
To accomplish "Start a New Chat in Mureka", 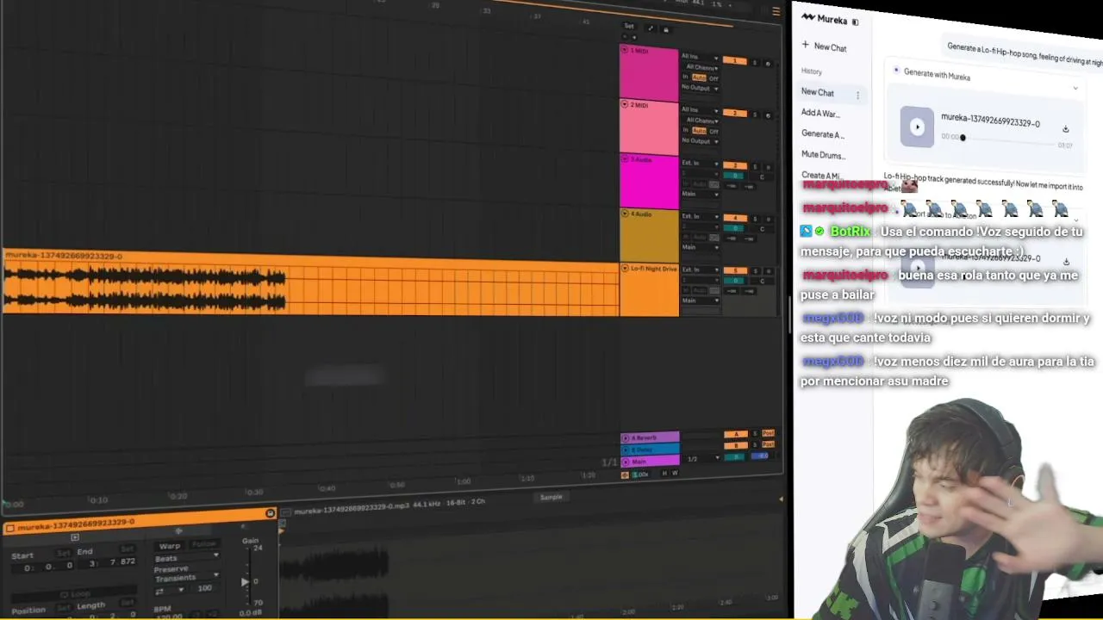I will click(x=824, y=46).
